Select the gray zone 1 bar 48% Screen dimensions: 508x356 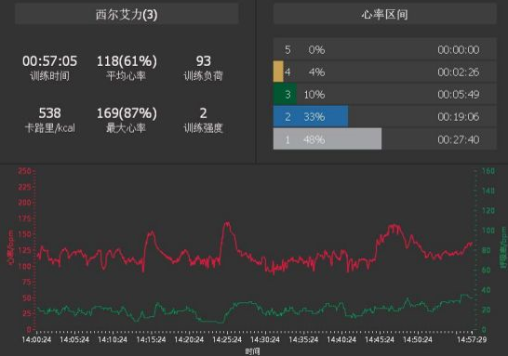coord(328,138)
